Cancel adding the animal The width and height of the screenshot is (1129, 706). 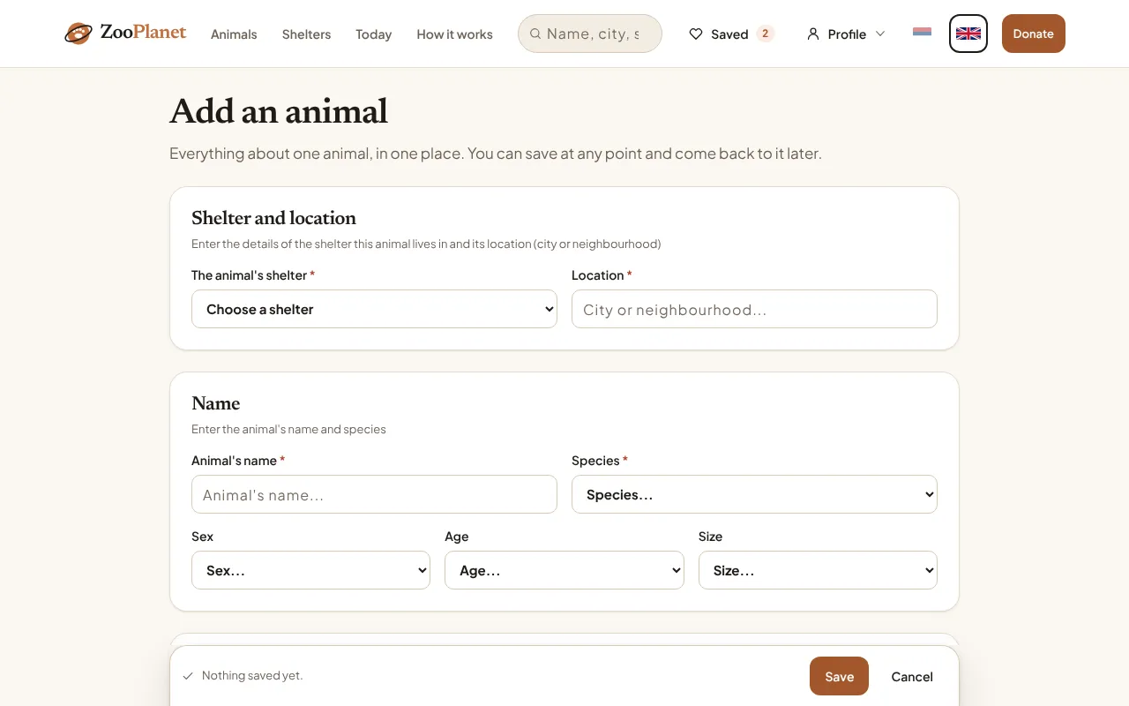coord(912,676)
